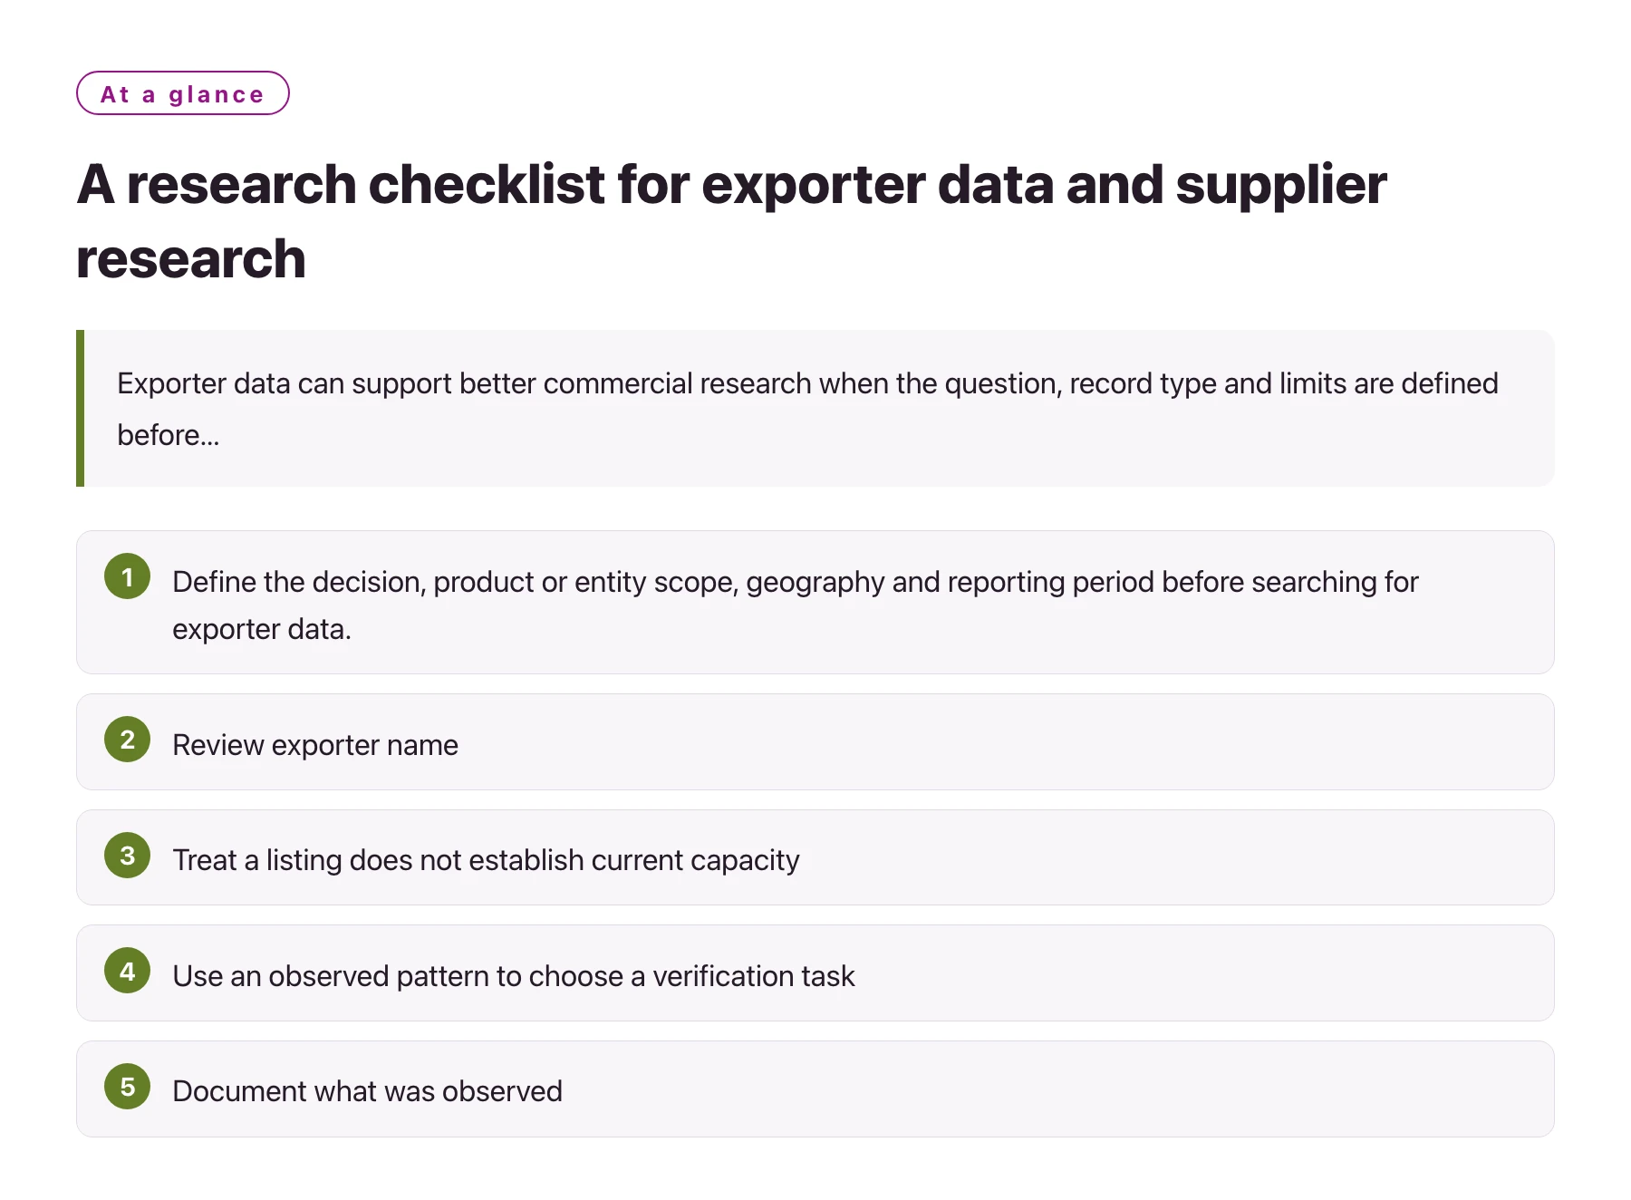Click the word 'research' on heading's second line
Image resolution: width=1631 pixels, height=1200 pixels.
[191, 259]
